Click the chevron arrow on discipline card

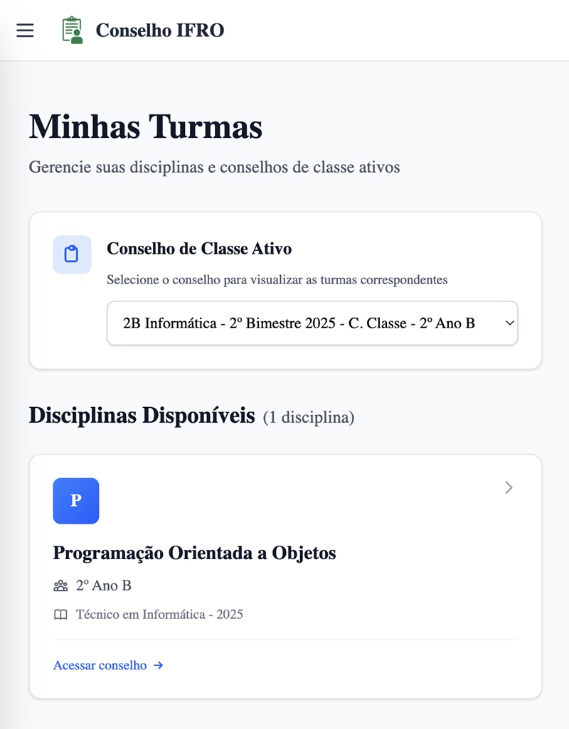pyautogui.click(x=509, y=487)
